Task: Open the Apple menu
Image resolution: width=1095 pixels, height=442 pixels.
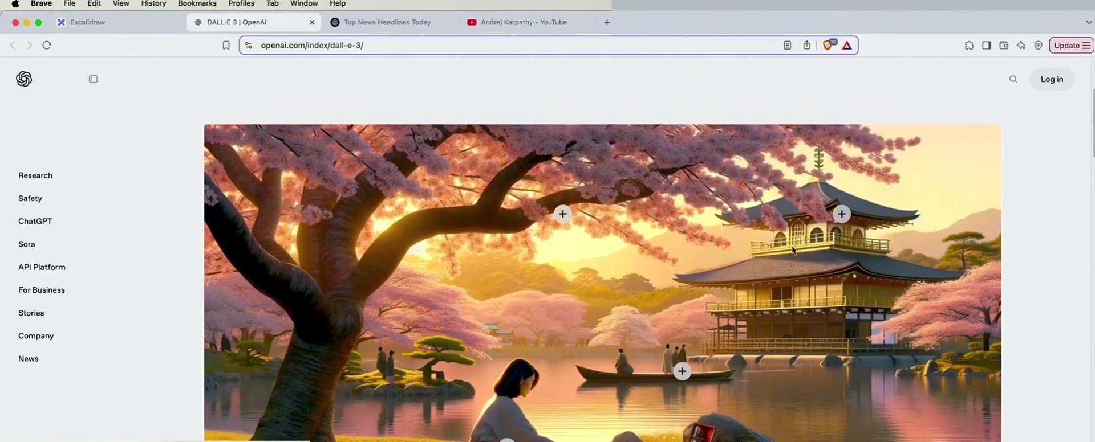Action: tap(15, 4)
